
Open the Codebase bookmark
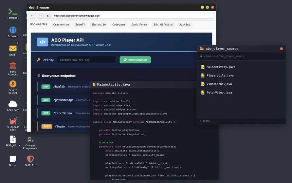tap(118, 24)
